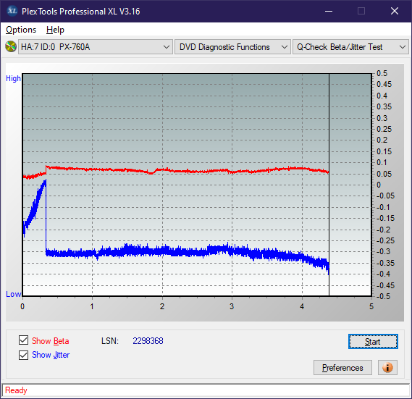Click the 0.5 beta axis value
The height and width of the screenshot is (399, 412).
(382, 73)
